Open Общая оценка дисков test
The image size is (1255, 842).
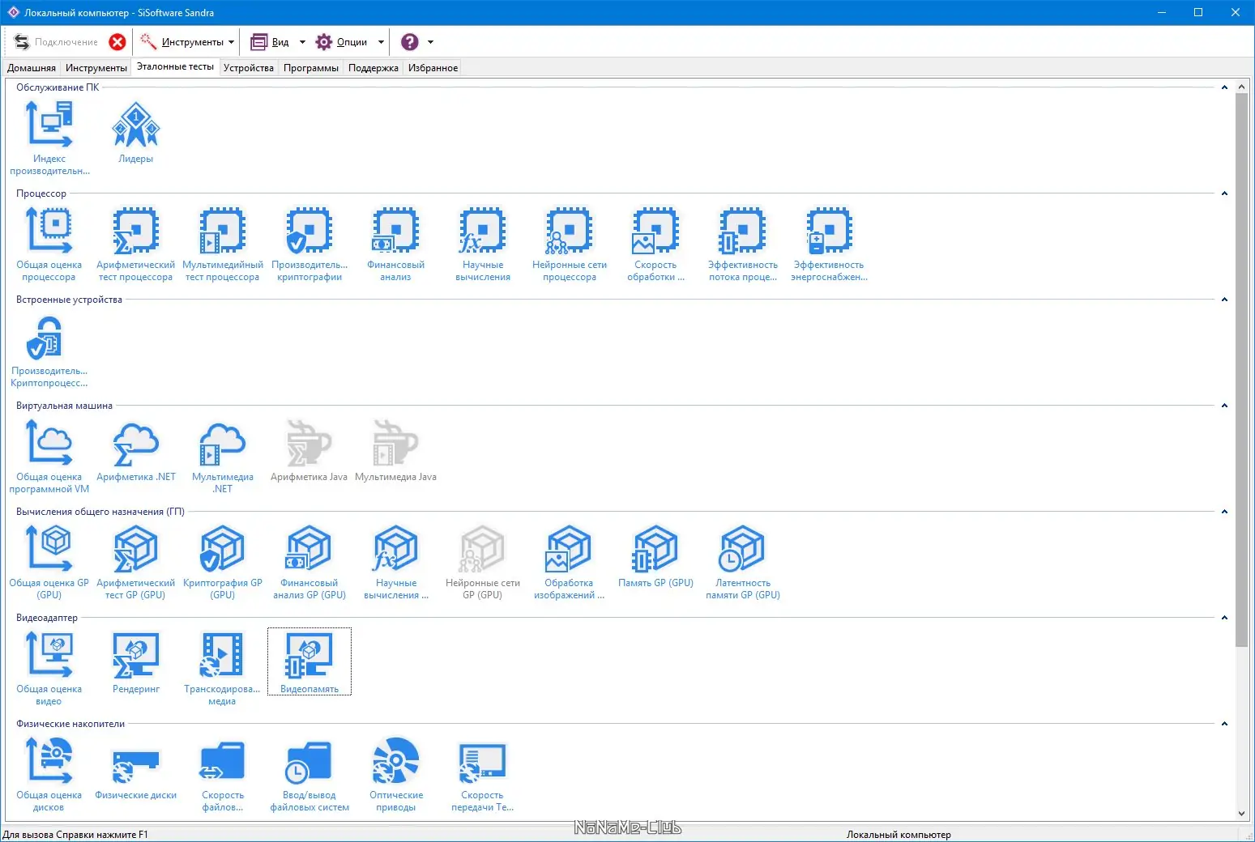[49, 774]
